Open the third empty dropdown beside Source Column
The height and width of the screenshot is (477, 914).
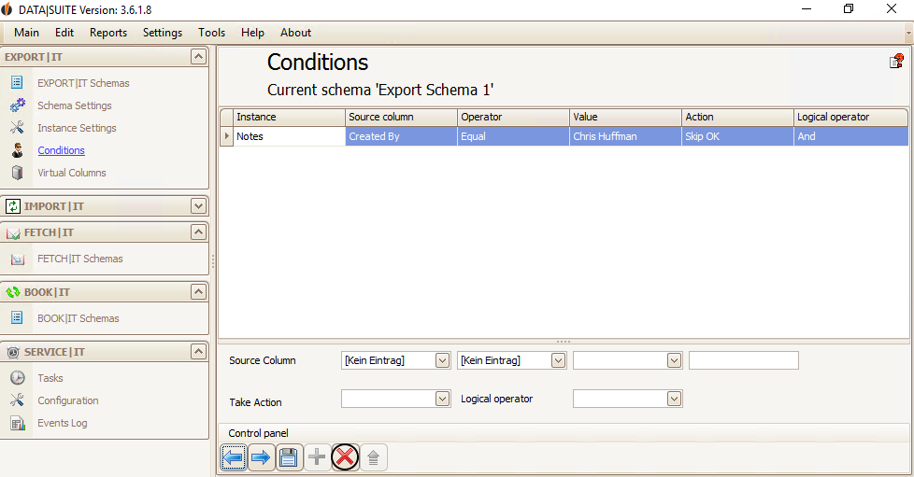click(674, 360)
